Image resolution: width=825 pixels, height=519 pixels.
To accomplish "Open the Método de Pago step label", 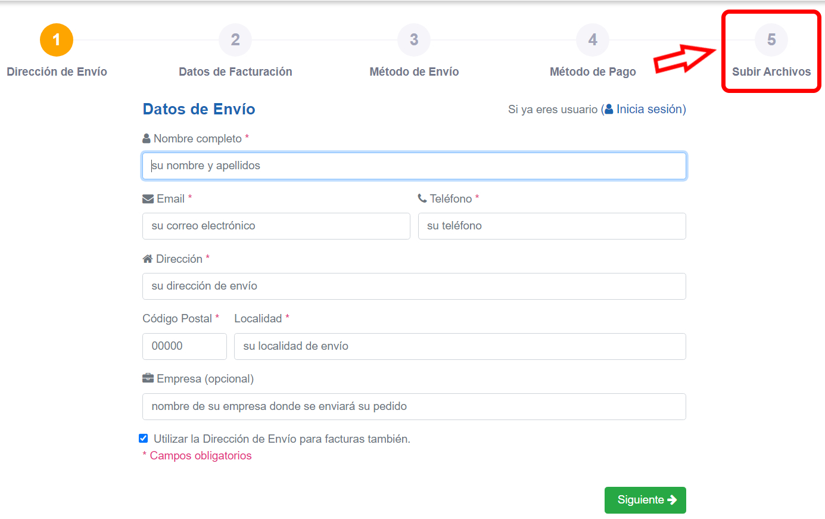I will pyautogui.click(x=593, y=72).
